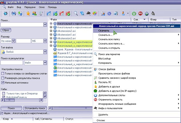181x123 pixels.
Task: Check 'Только там, где я Оператор'
Action: pos(4,93)
